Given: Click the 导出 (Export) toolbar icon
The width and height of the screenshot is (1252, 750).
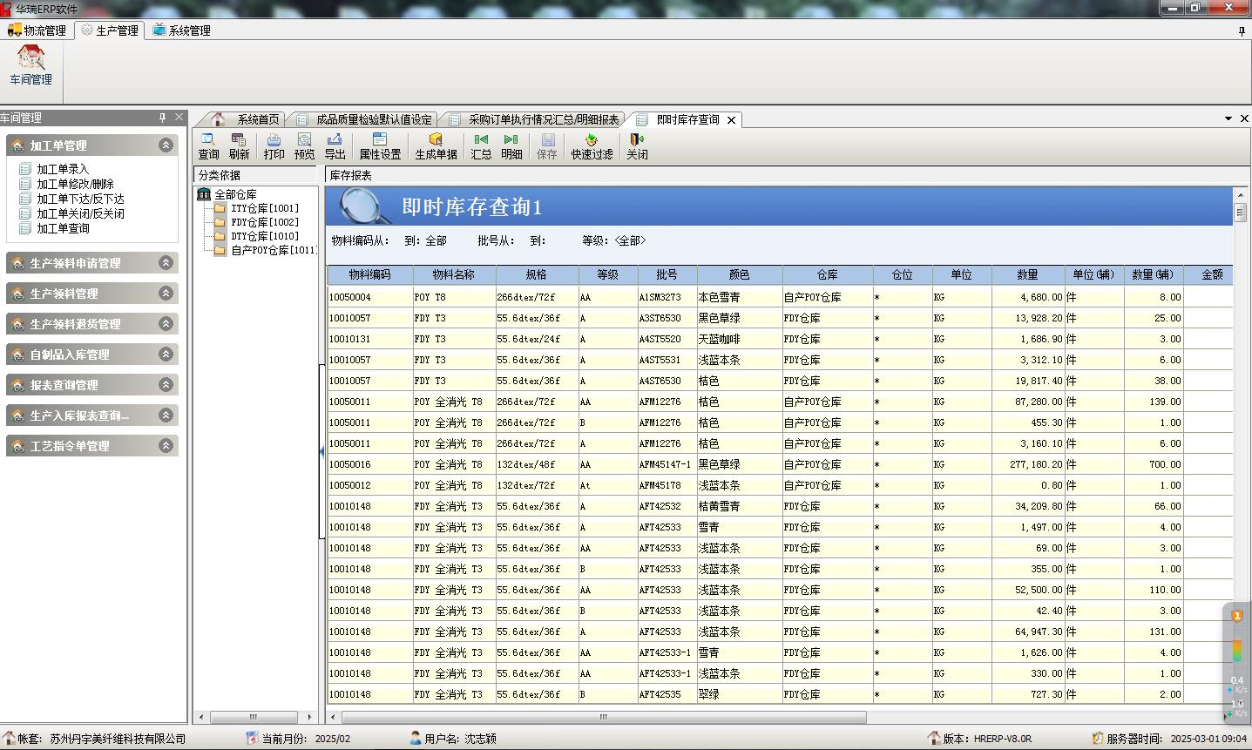Looking at the screenshot, I should (x=335, y=146).
